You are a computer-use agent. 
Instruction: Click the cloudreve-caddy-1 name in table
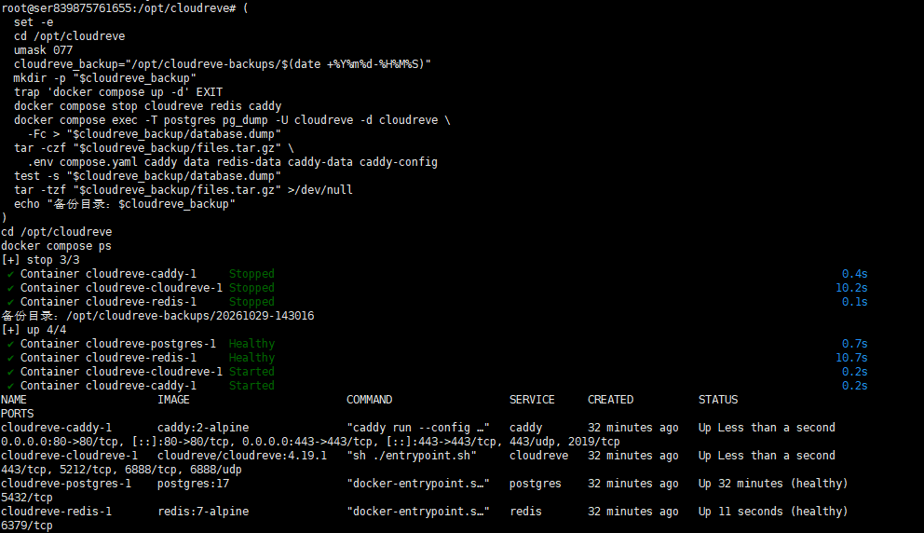[57, 428]
